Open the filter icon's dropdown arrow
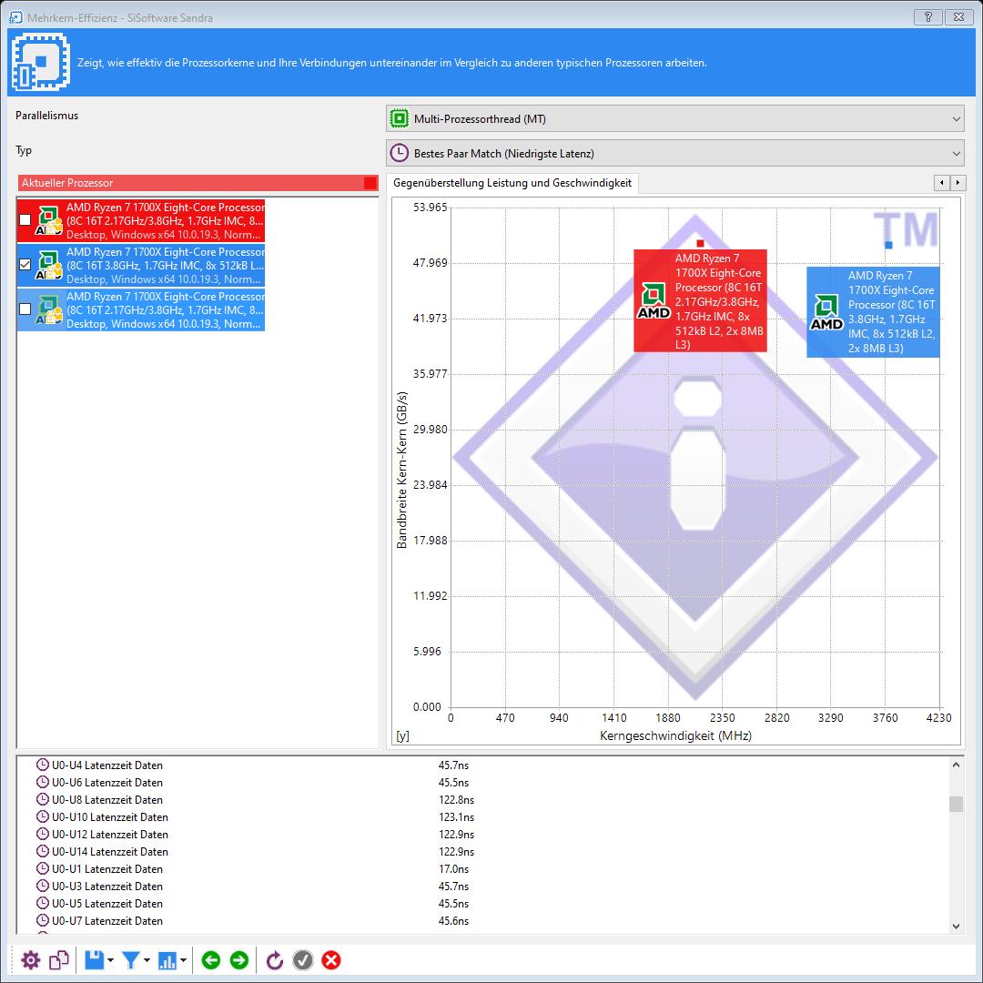983x983 pixels. pyautogui.click(x=147, y=960)
